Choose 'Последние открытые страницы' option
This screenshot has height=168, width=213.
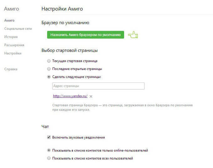[49, 69]
